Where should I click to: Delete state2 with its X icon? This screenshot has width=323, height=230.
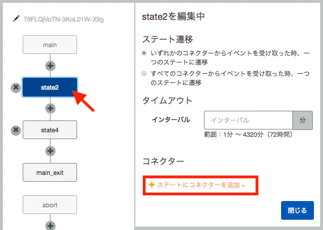point(16,87)
